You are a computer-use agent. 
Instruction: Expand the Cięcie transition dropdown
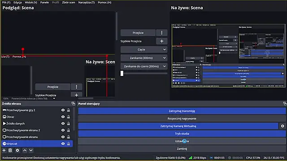(144, 50)
